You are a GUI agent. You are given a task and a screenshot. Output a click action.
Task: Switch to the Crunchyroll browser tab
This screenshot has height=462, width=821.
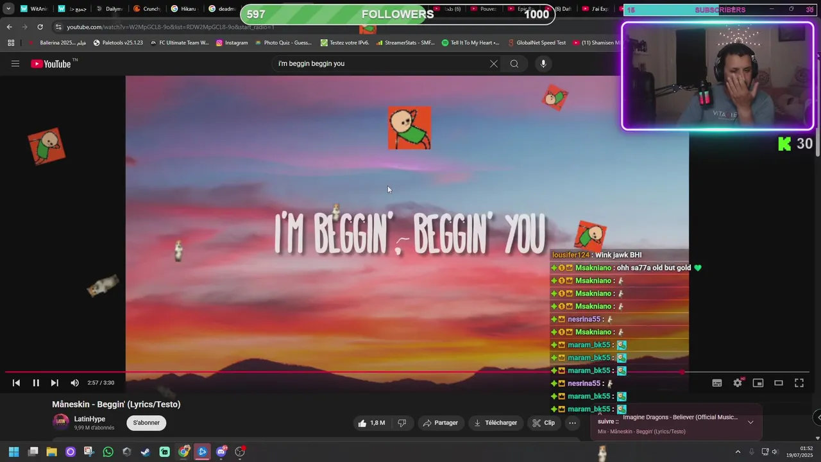click(146, 9)
